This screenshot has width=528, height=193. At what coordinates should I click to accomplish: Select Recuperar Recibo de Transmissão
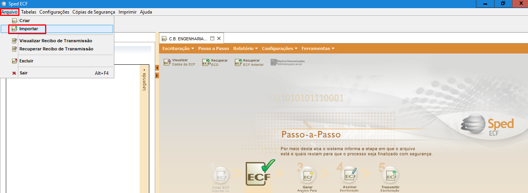point(57,49)
